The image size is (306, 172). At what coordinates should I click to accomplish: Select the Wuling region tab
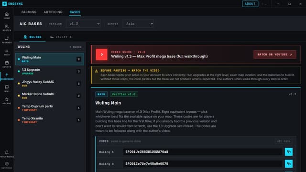coord(33,37)
